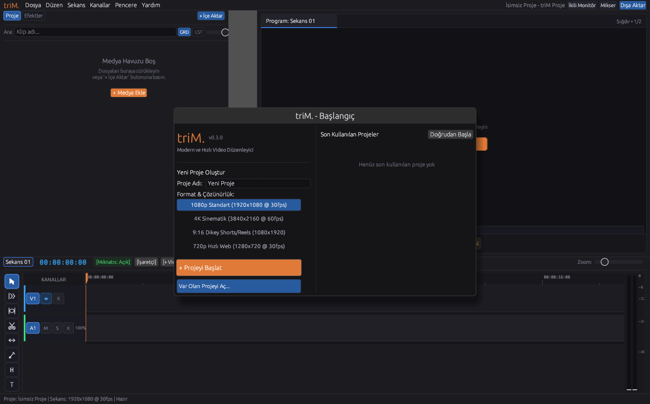Choose 9:16 Dikey Shorts/Reels format
Screen dimensions: 650x404
(x=239, y=232)
